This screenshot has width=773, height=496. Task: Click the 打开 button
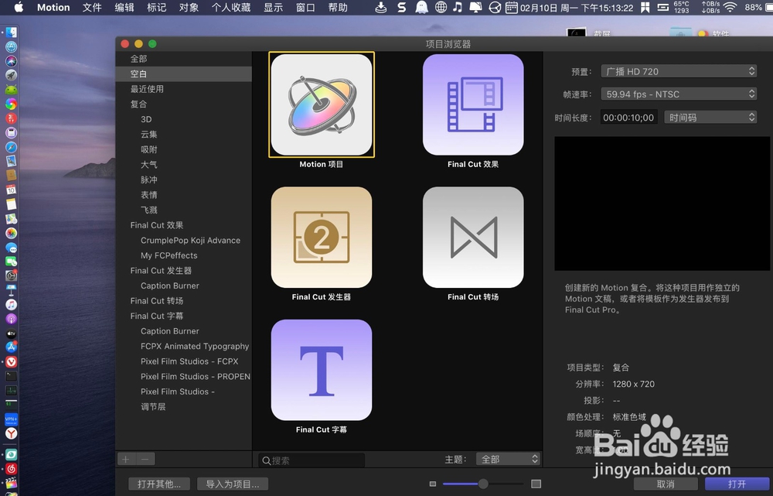(x=737, y=484)
